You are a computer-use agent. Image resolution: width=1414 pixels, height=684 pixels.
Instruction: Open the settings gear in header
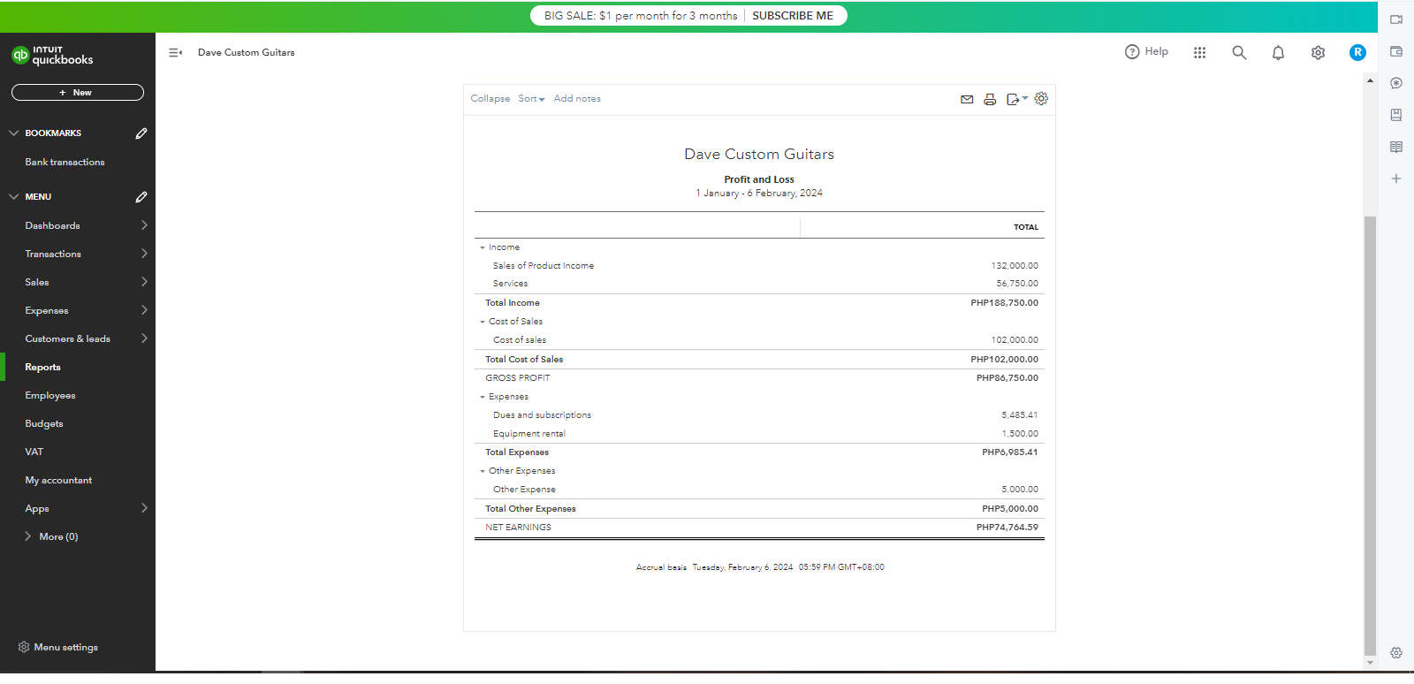tap(1318, 53)
